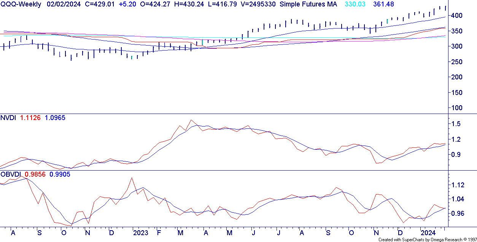Screen dimensions: 477x242
Task: Click the red OBVDI value 0.9856
Action: coord(35,174)
